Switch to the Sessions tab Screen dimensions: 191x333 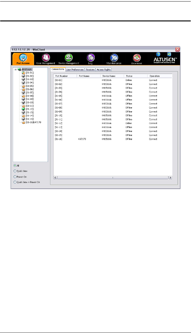tap(90, 70)
